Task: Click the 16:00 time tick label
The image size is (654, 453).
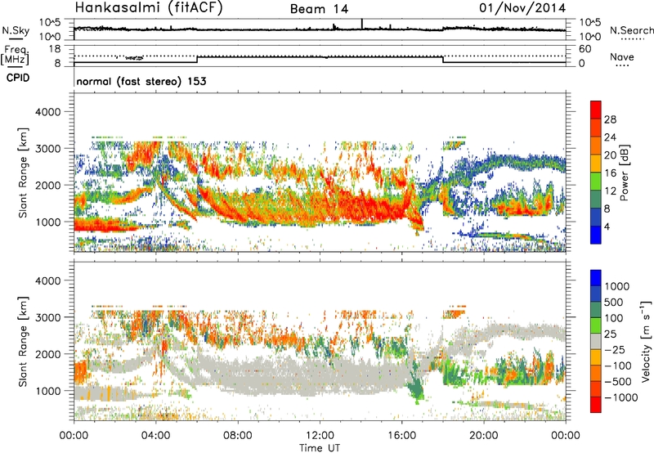Action: click(401, 436)
